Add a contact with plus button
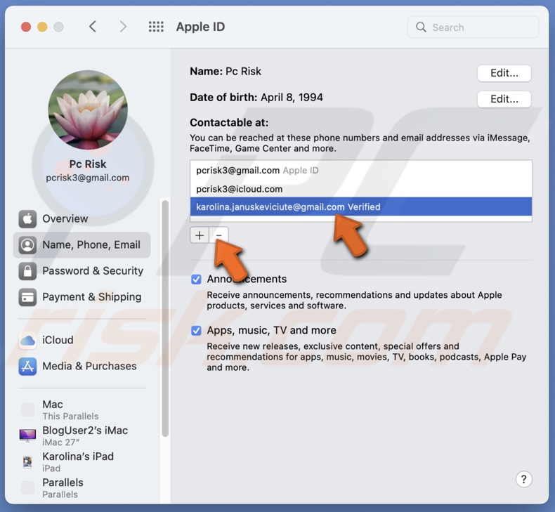This screenshot has width=555, height=512. tap(200, 235)
